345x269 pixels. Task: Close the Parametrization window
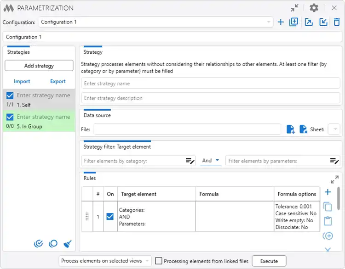334,8
